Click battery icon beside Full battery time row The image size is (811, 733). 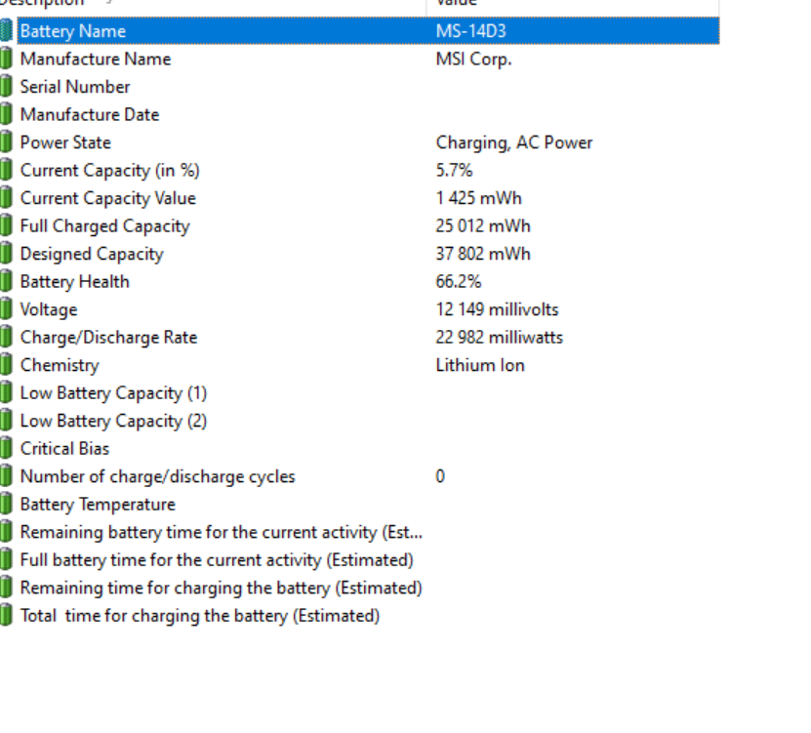6,560
